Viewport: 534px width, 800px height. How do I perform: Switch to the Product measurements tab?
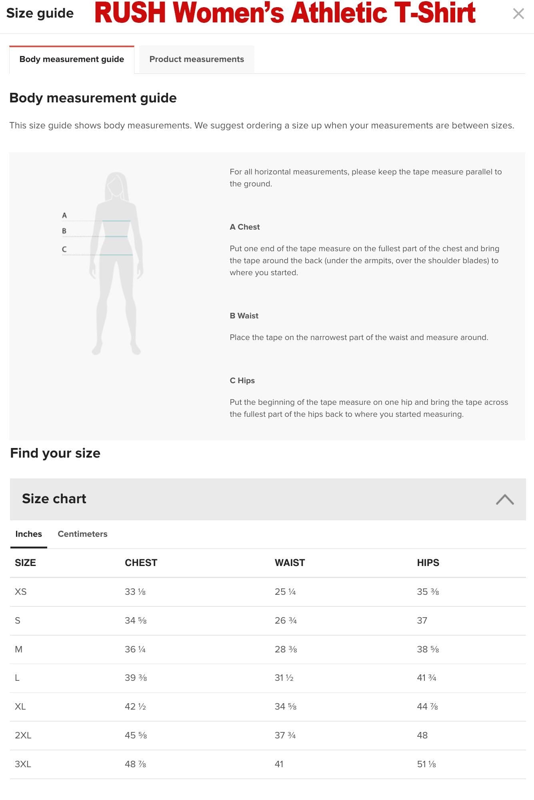coord(196,59)
